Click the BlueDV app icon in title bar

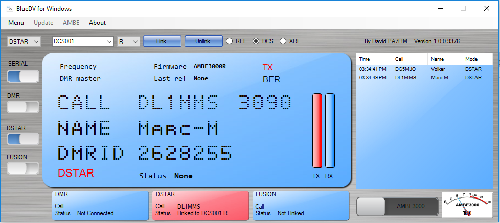click(9, 8)
